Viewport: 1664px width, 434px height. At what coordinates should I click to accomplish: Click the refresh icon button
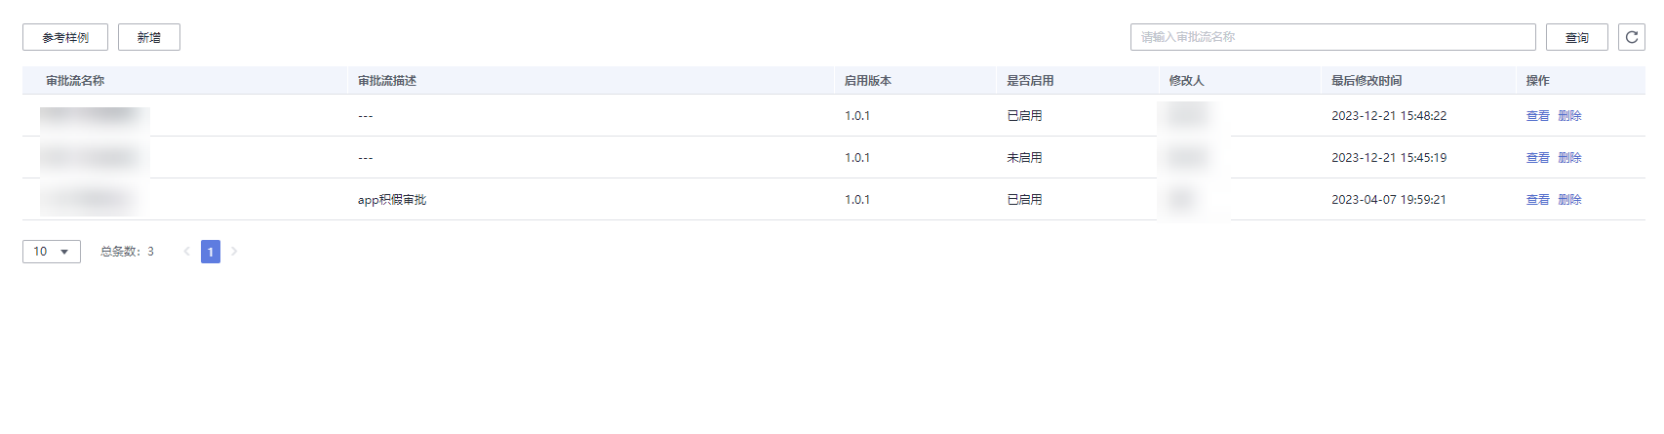pos(1631,37)
